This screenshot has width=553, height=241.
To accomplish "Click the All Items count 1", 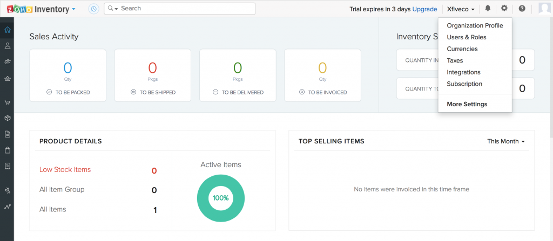I will pyautogui.click(x=155, y=210).
